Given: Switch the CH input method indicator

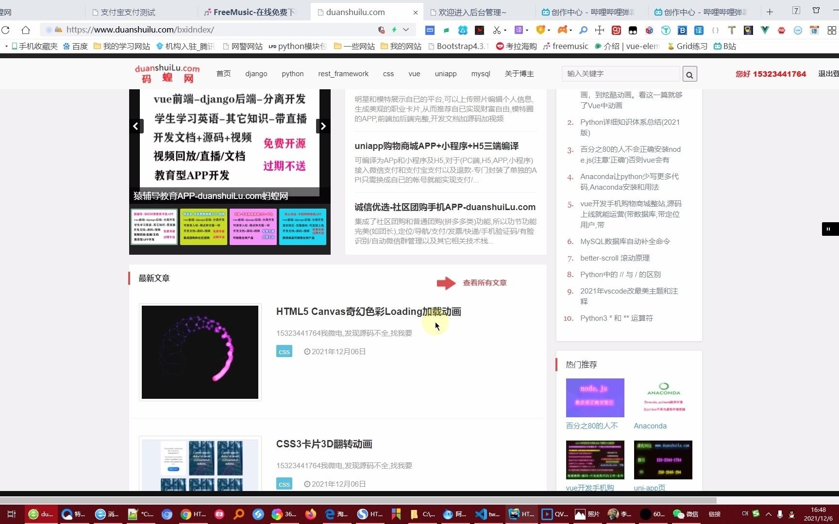Looking at the screenshot, I should [x=744, y=514].
